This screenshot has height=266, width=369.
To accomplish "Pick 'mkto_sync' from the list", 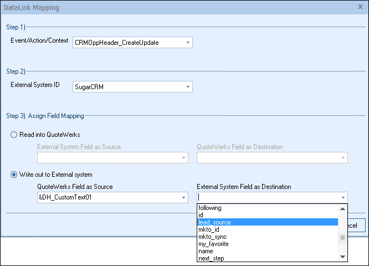I will coord(212,237).
